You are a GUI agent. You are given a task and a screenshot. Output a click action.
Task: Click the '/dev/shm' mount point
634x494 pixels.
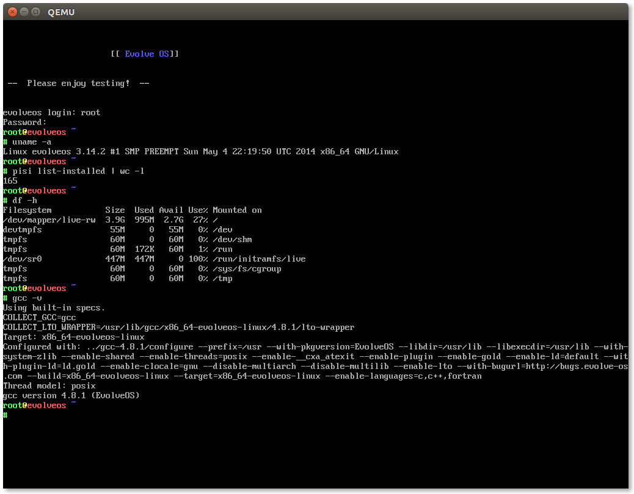[233, 239]
